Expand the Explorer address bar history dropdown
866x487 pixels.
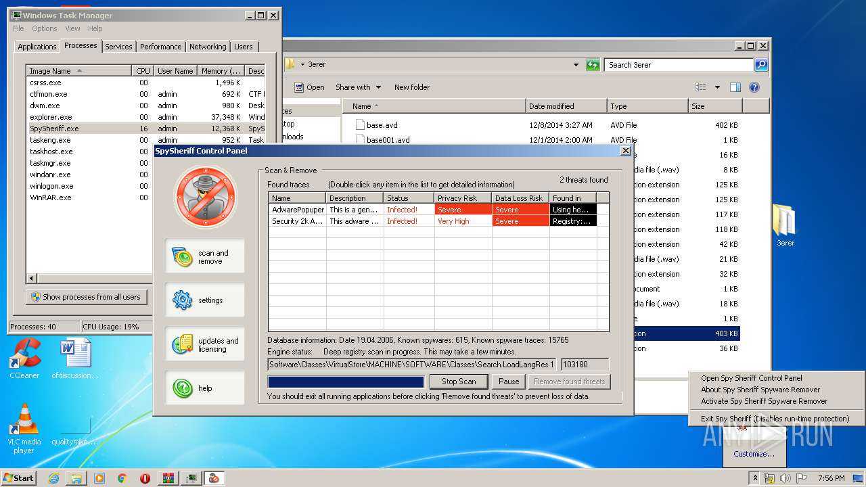576,65
